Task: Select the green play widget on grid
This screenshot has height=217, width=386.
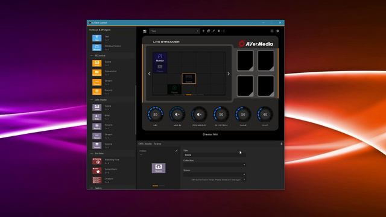Action: tap(174, 89)
